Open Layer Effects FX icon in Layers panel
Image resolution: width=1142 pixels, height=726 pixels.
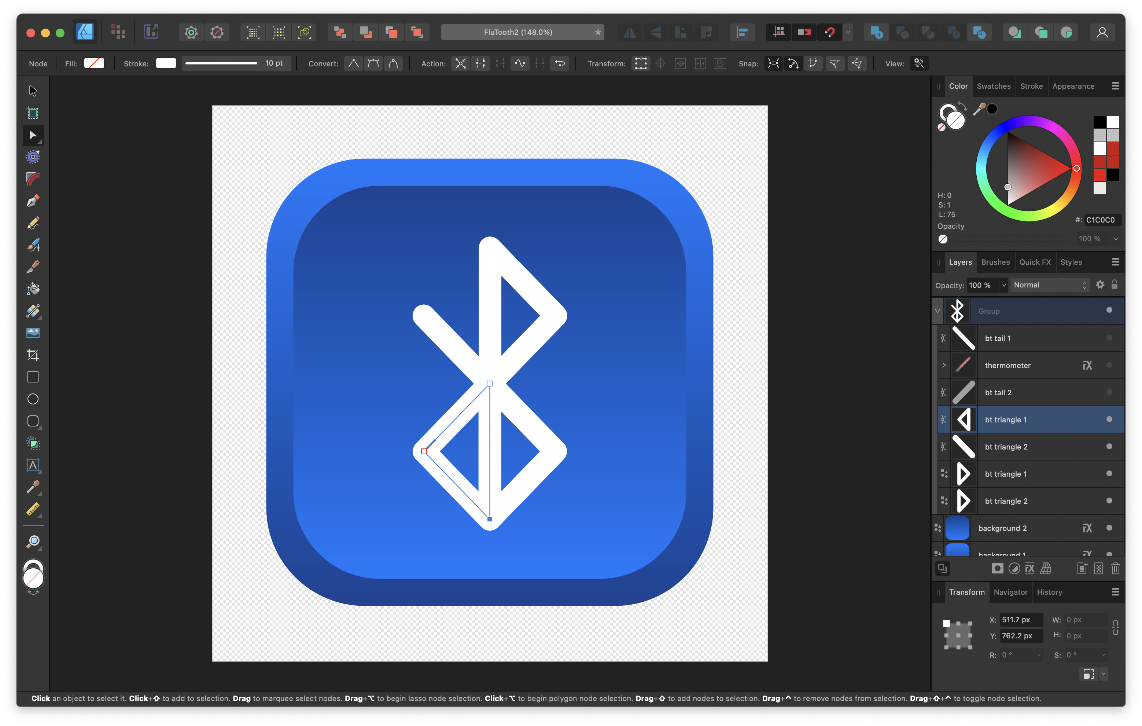click(x=1029, y=568)
